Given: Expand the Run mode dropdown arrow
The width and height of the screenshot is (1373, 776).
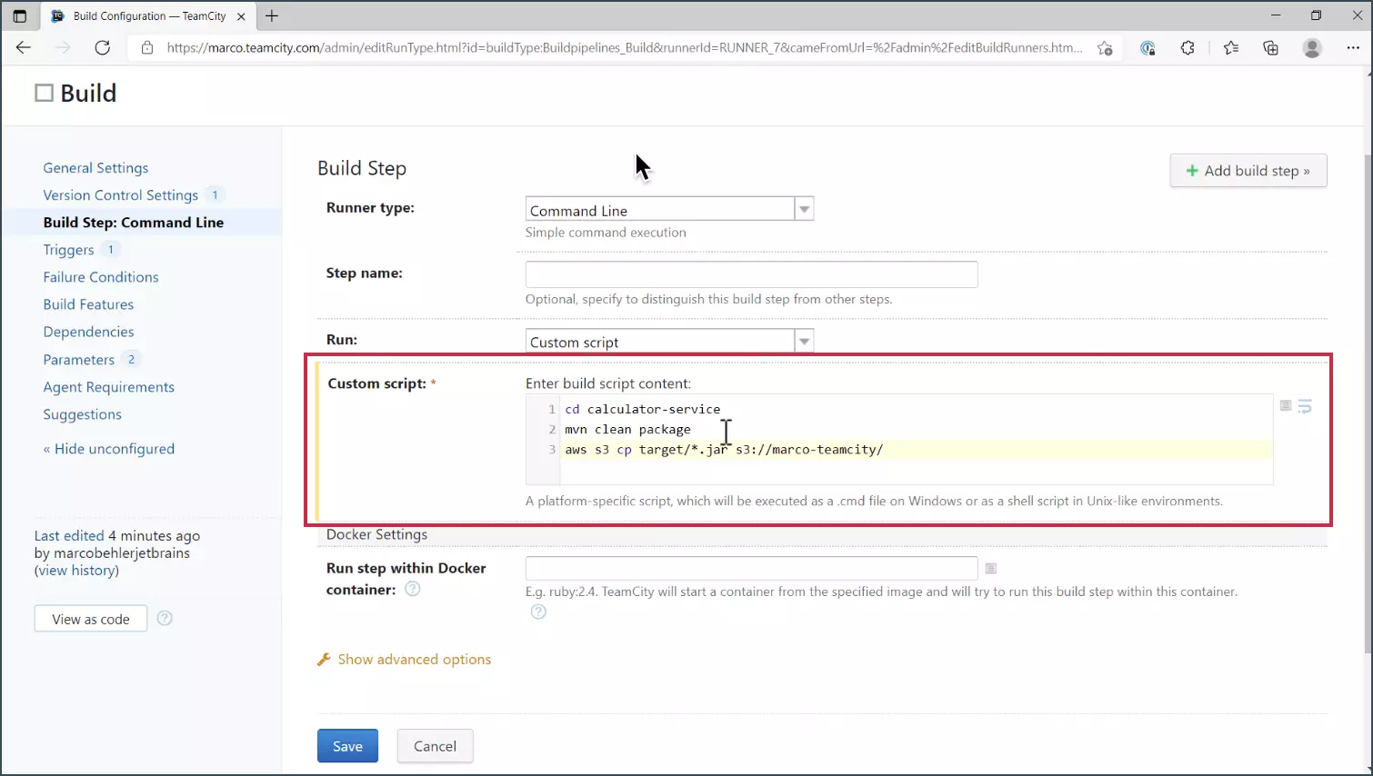Looking at the screenshot, I should click(x=804, y=342).
